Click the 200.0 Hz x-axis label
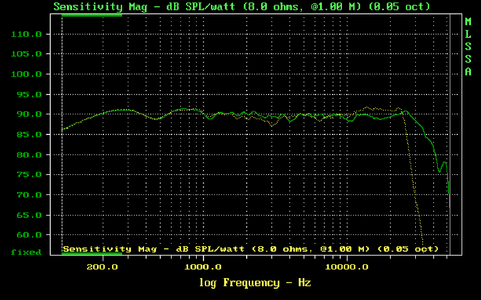This screenshot has width=481, height=300. 102,267
